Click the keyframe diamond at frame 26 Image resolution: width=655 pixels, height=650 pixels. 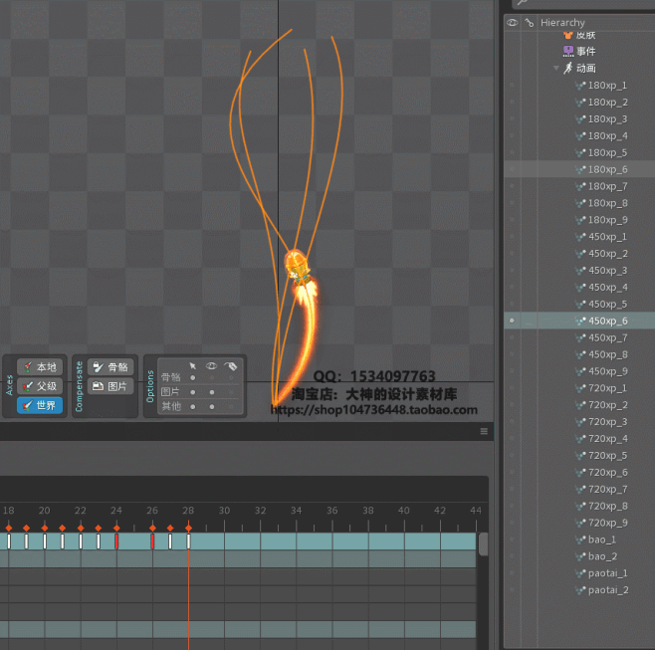[152, 528]
